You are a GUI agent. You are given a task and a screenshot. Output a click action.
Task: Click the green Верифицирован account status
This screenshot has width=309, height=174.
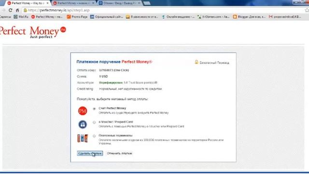[111, 83]
